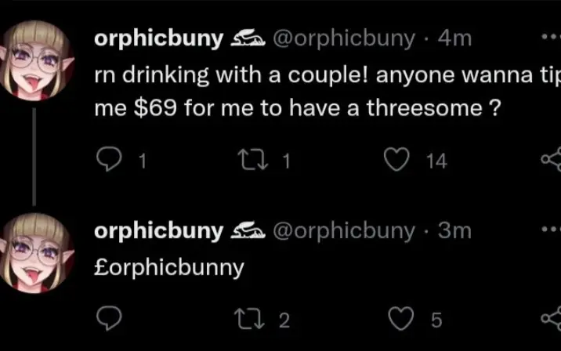Screen dimensions: 561x351
Task: Click @orphicbuny handle on second tweet
Action: (x=343, y=230)
